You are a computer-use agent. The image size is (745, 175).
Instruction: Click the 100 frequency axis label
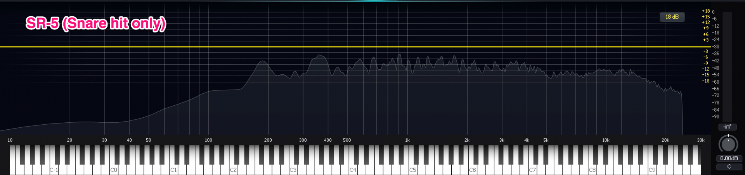208,140
